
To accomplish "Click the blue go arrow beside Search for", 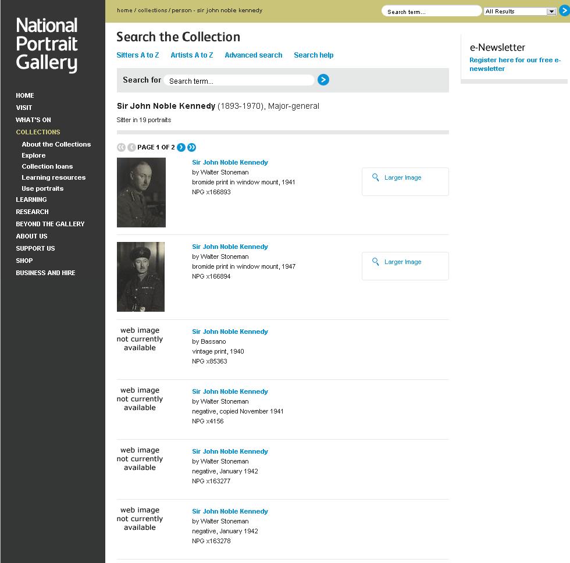I will point(323,80).
